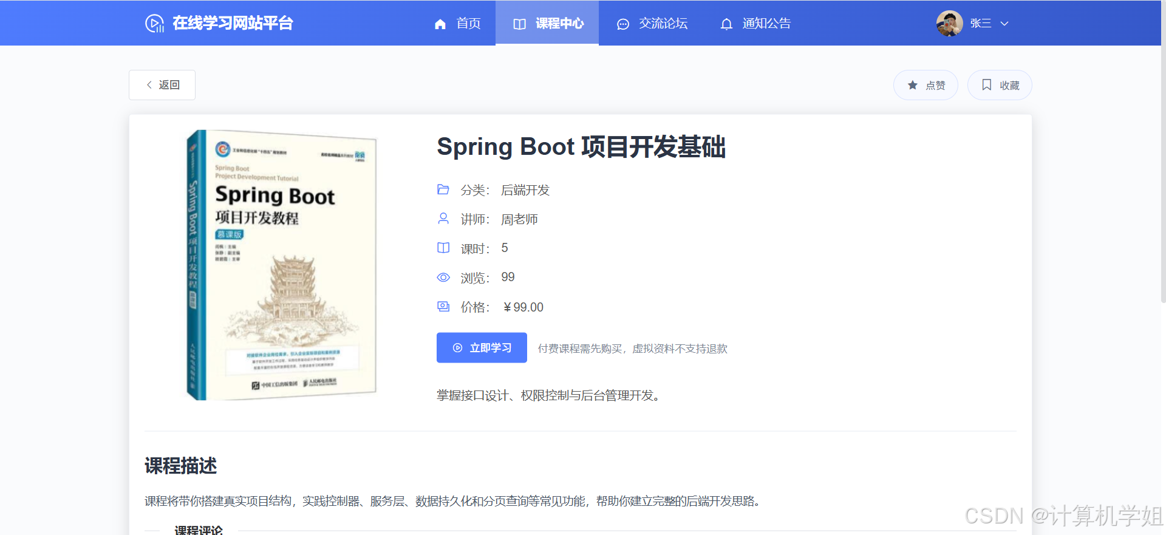Click the Spring Boot book cover image
The image size is (1166, 535).
[282, 265]
